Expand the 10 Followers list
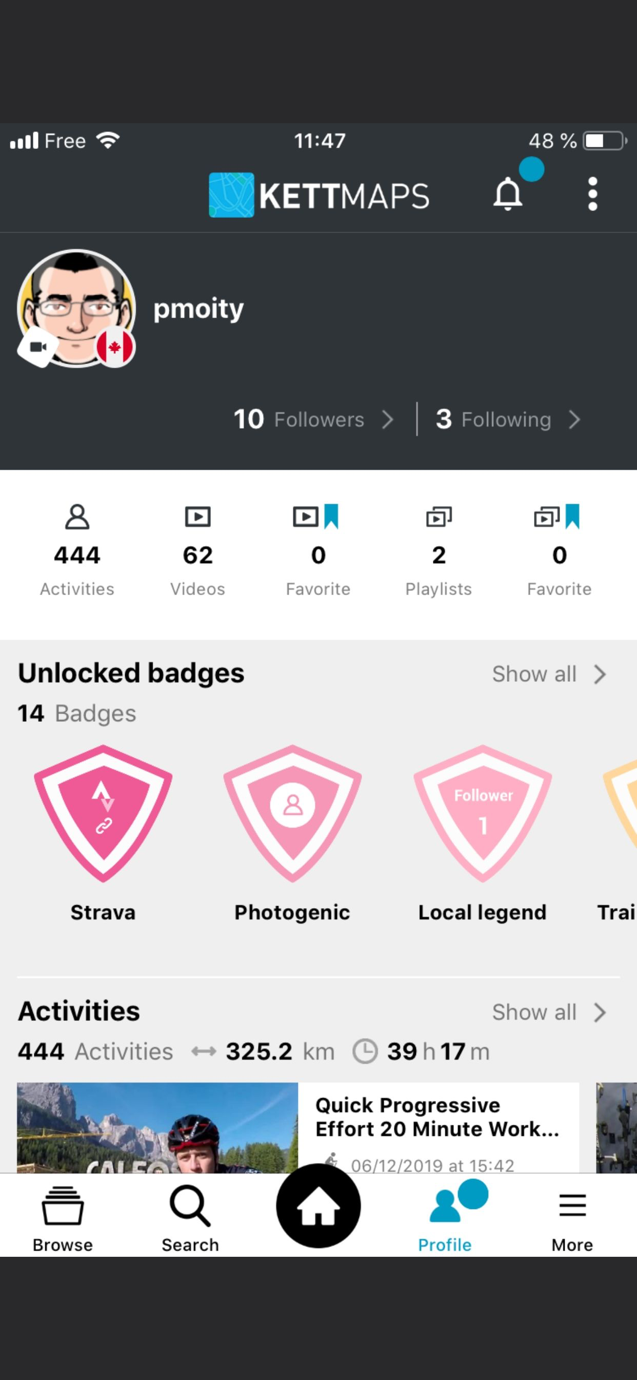This screenshot has width=637, height=1380. [x=314, y=419]
